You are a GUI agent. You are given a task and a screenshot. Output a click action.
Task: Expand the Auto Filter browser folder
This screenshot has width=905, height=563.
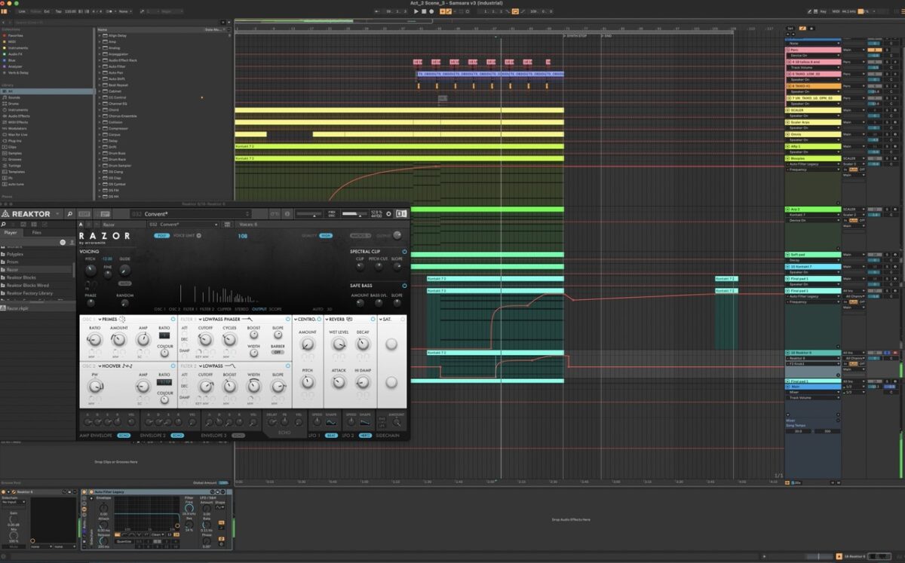click(x=99, y=66)
